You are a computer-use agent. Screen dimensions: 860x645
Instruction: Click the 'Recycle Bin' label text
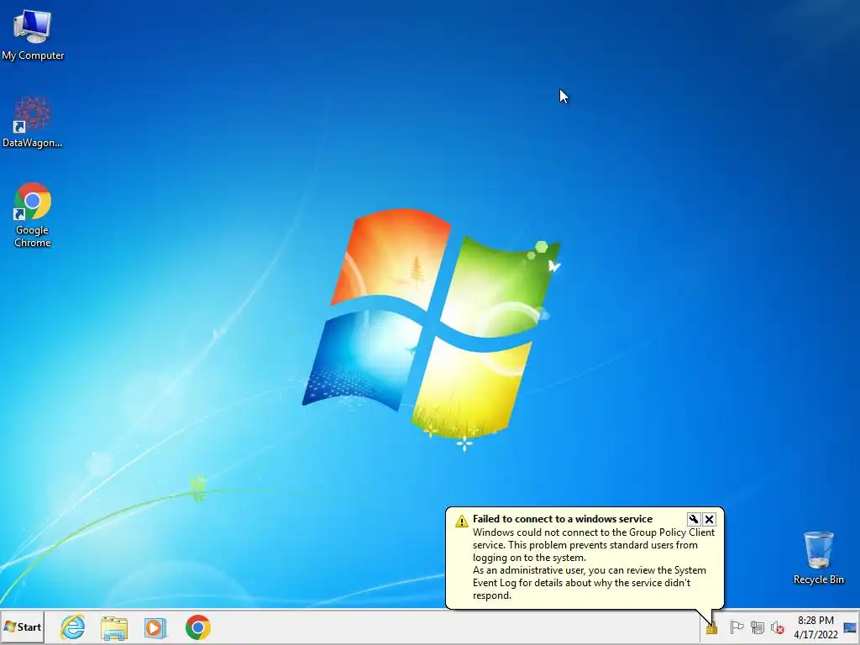[818, 579]
